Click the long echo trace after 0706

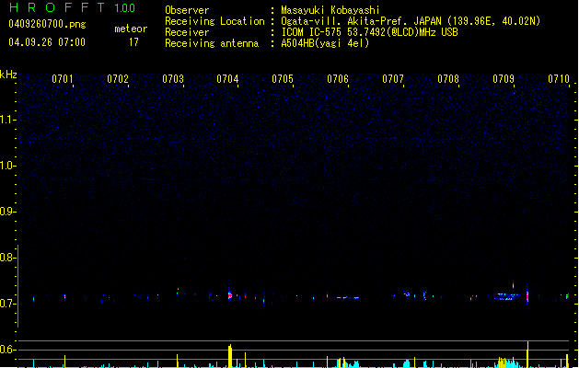click(x=348, y=297)
